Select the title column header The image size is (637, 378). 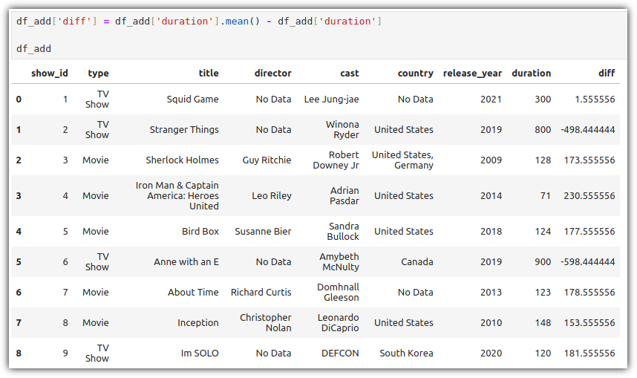pos(209,74)
